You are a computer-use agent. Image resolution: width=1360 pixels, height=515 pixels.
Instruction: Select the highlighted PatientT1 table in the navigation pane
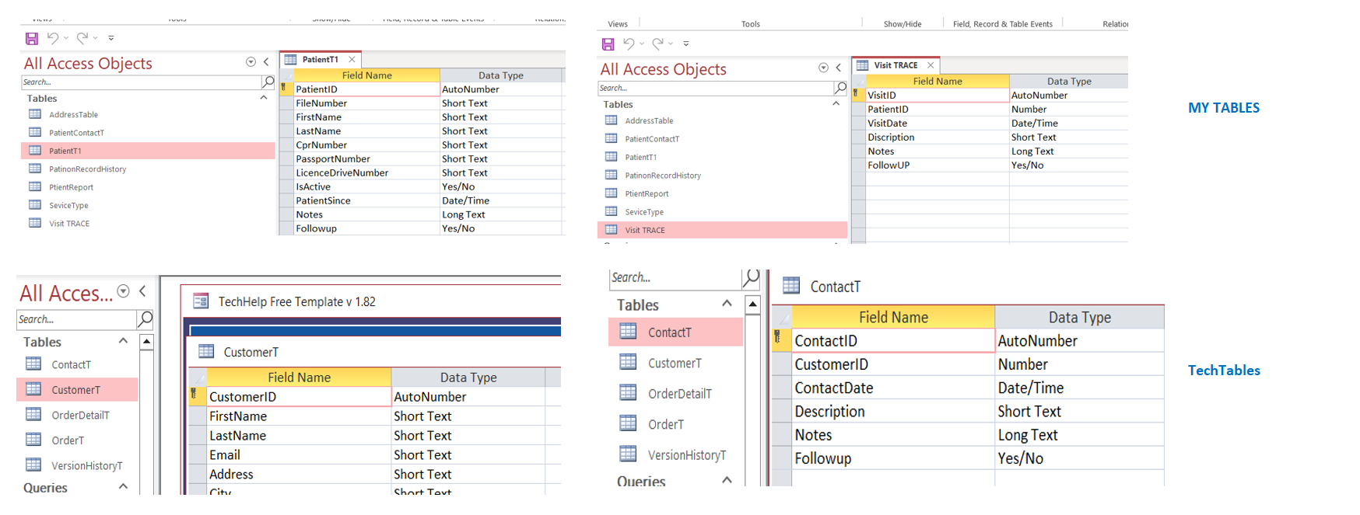[x=148, y=151]
